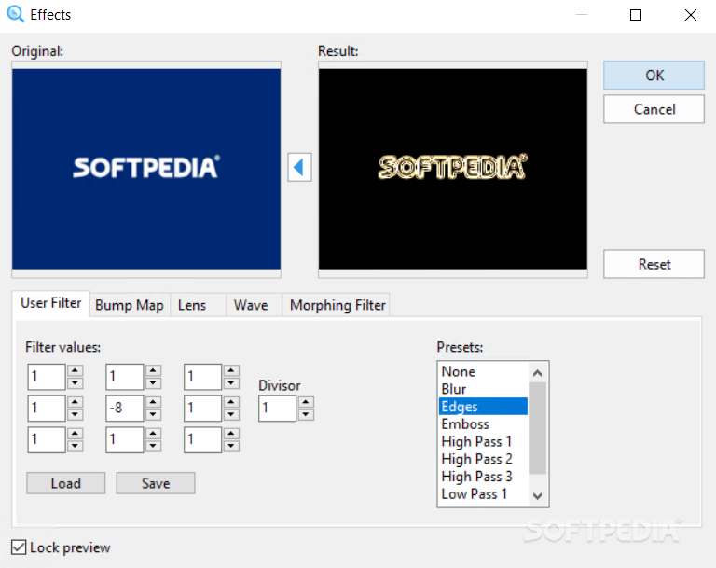Image resolution: width=716 pixels, height=568 pixels.
Task: Click the bottom-right filter value field
Action: [x=202, y=439]
